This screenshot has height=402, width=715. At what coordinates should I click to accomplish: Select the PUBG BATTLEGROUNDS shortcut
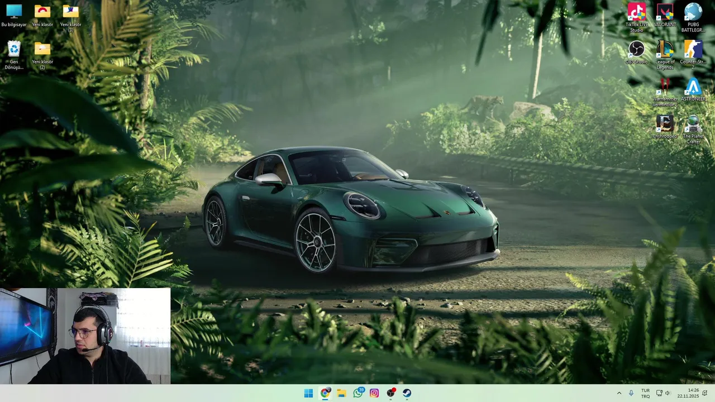[693, 18]
